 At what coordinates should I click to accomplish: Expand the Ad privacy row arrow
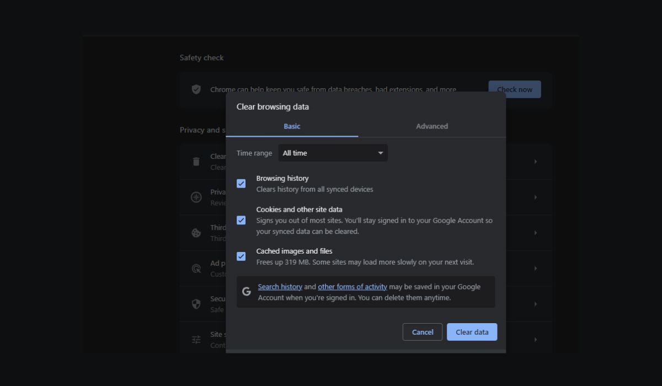(535, 269)
